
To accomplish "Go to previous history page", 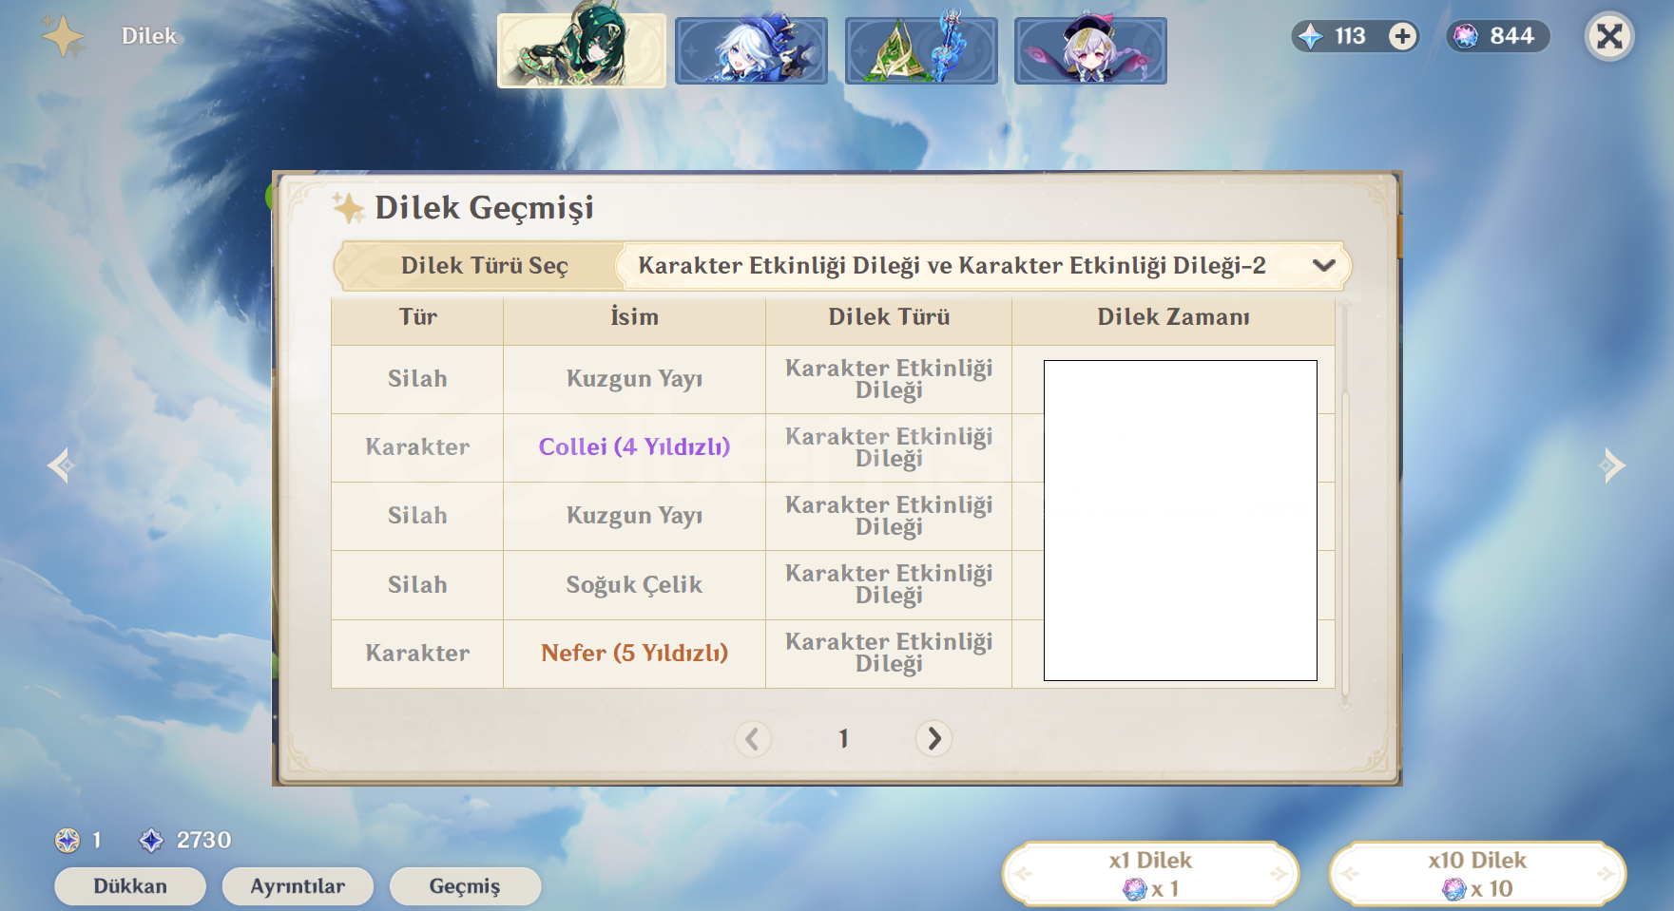I will point(752,738).
